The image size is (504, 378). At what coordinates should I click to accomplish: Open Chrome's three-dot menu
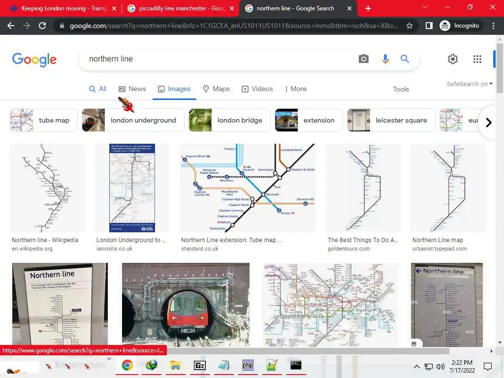point(493,26)
